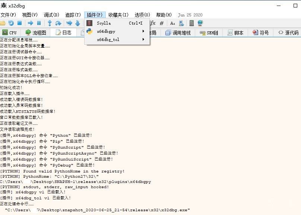Viewport: 301px width, 215px height.
Task: Click the trace over toolbar icon
Action: (78, 23)
